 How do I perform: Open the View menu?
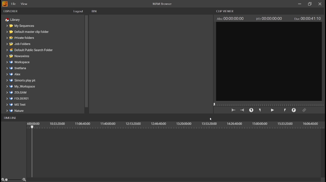(x=24, y=4)
